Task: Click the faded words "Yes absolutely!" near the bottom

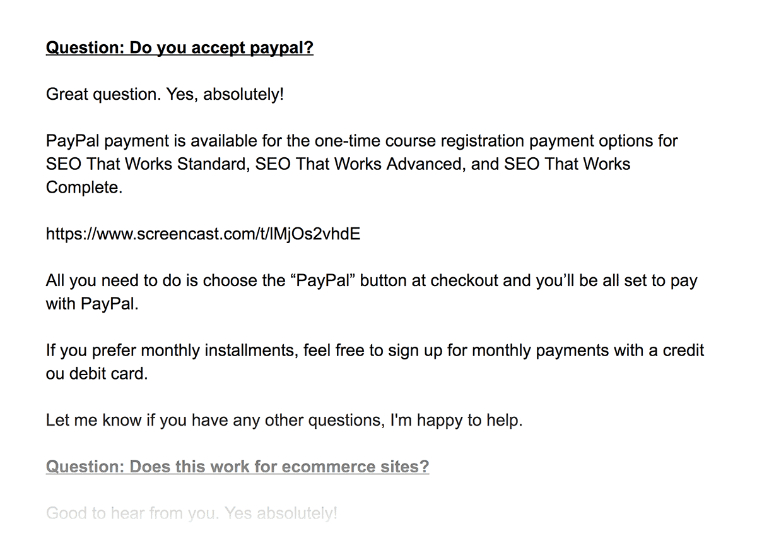Action: coord(281,513)
